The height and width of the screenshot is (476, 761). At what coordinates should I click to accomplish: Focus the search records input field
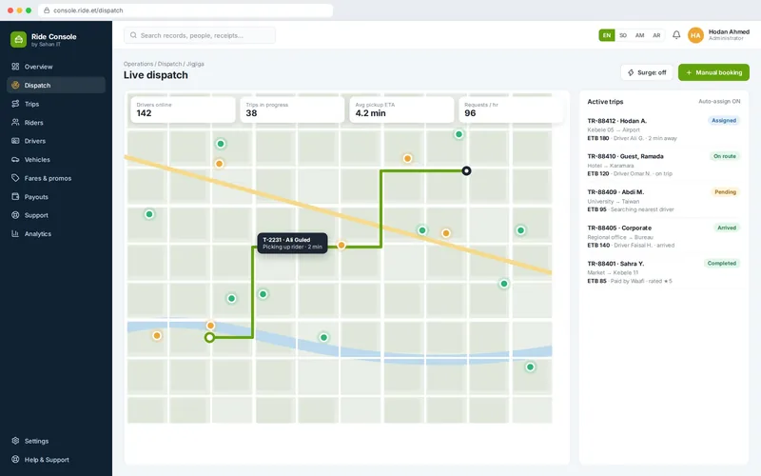point(200,35)
